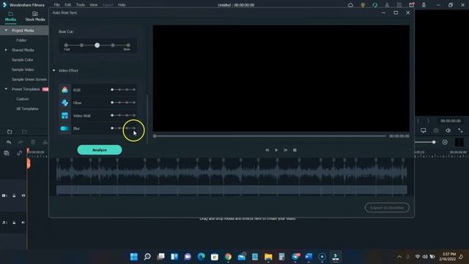Click the timeline zoom slider handle

(x=434, y=142)
